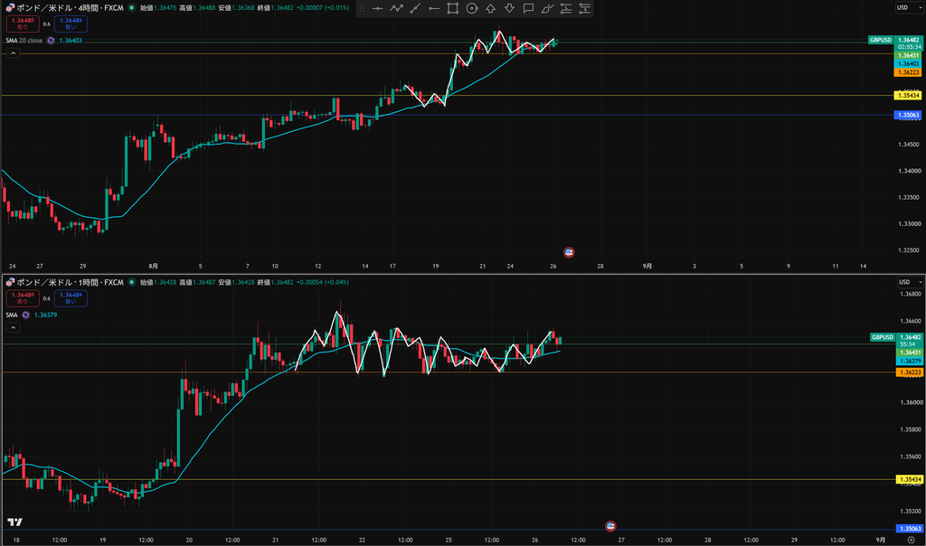This screenshot has height=546, width=926.
Task: Click the ポンド/米ドル 4時間 FXCM symbol title
Action: pyautogui.click(x=70, y=7)
